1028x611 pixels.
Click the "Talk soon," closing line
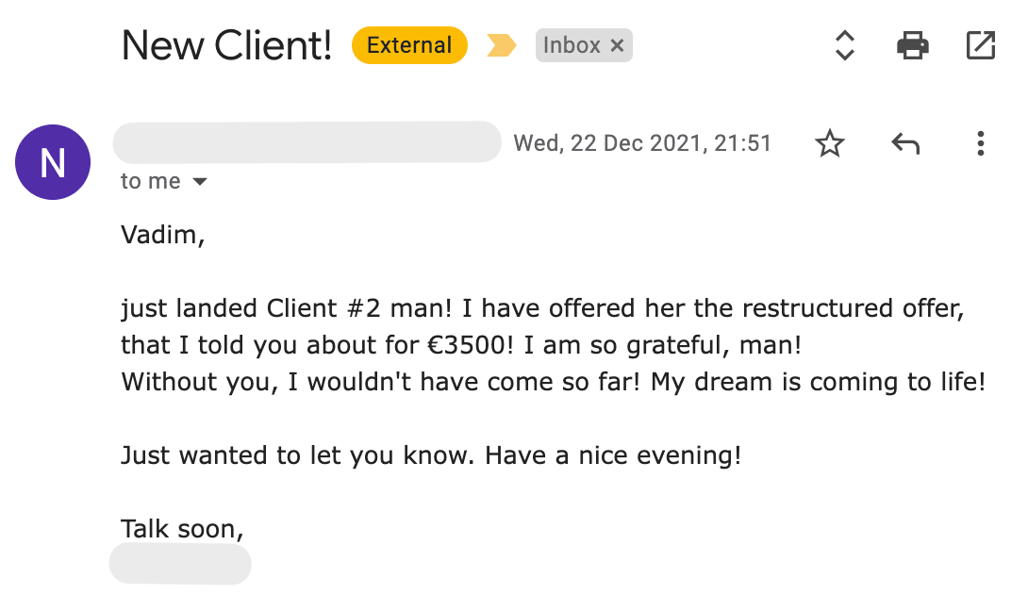click(182, 529)
